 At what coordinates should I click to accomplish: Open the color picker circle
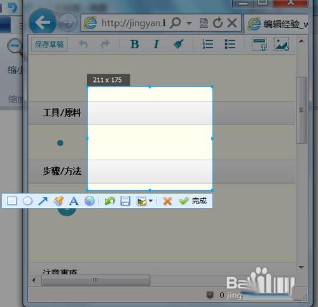(90, 201)
